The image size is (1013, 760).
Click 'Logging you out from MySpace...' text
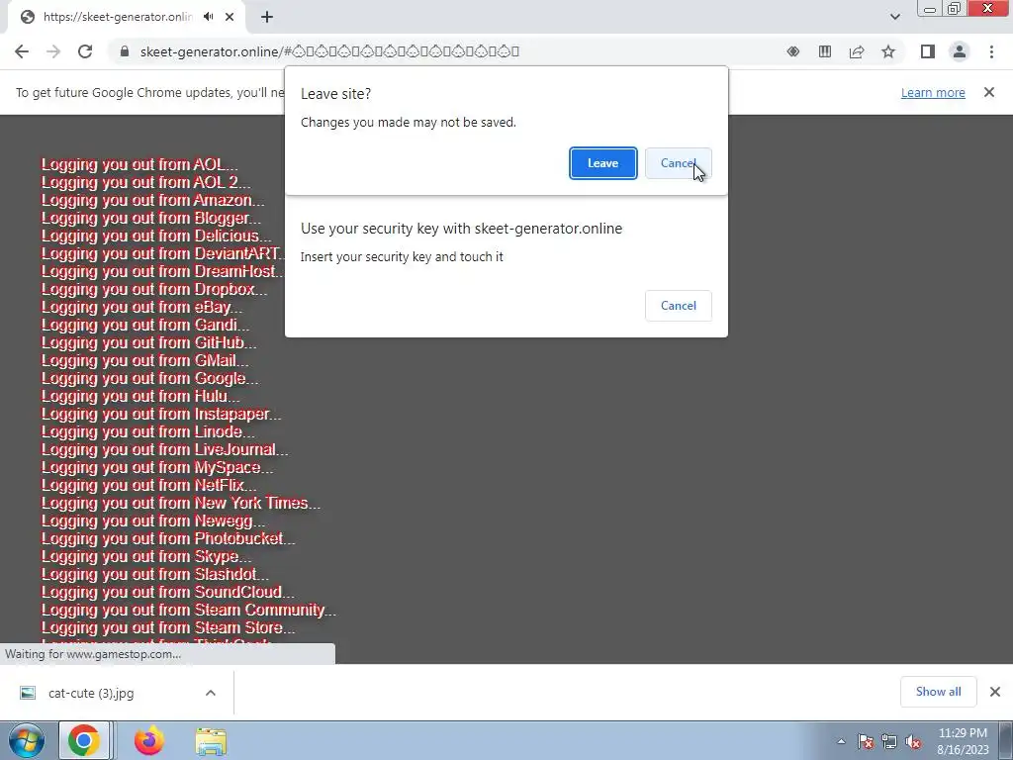pyautogui.click(x=157, y=467)
